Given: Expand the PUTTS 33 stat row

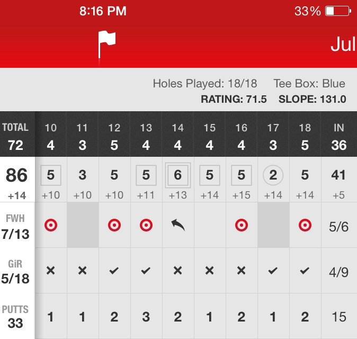Looking at the screenshot, I should [16, 316].
